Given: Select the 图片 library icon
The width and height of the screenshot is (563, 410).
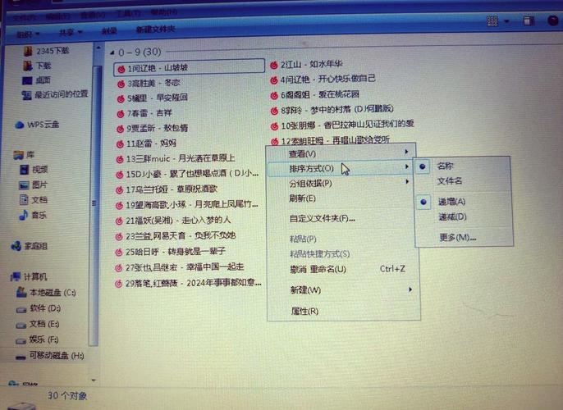Looking at the screenshot, I should pos(24,185).
